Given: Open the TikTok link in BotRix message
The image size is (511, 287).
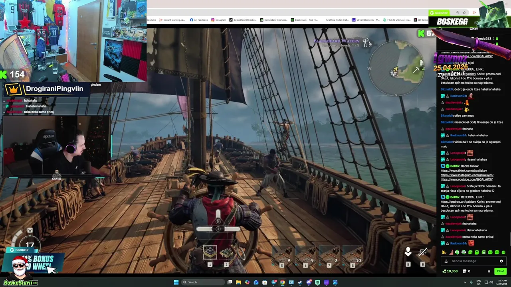Looking at the screenshot, I should tap(464, 171).
